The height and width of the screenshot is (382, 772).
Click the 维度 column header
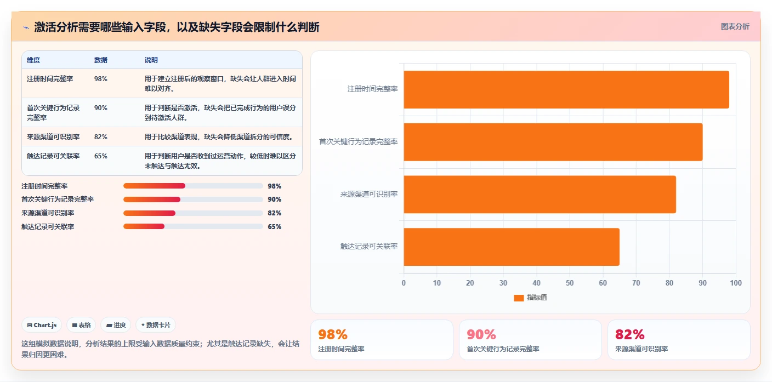coord(33,60)
